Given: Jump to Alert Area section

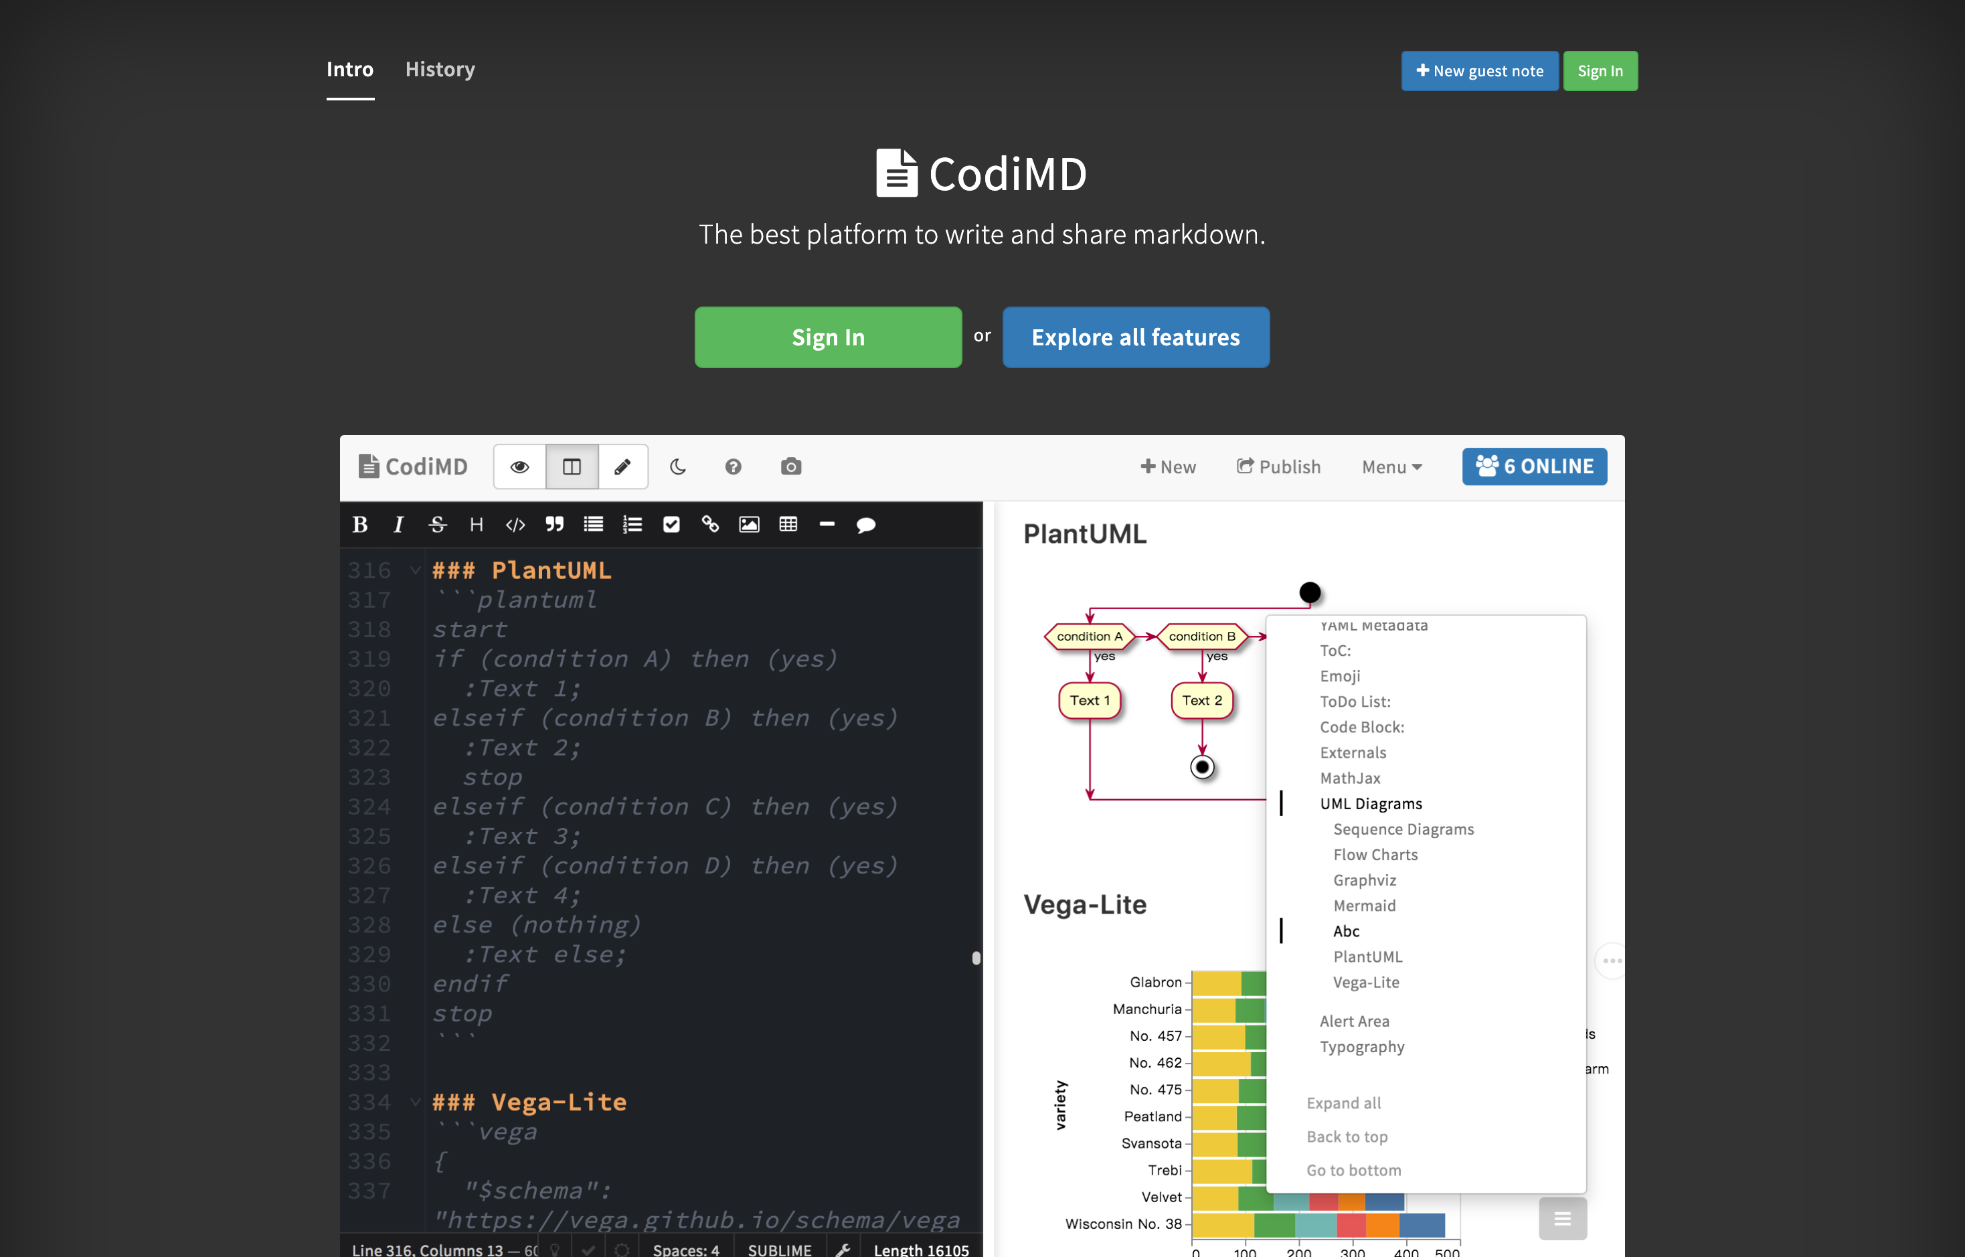Looking at the screenshot, I should [x=1354, y=1021].
